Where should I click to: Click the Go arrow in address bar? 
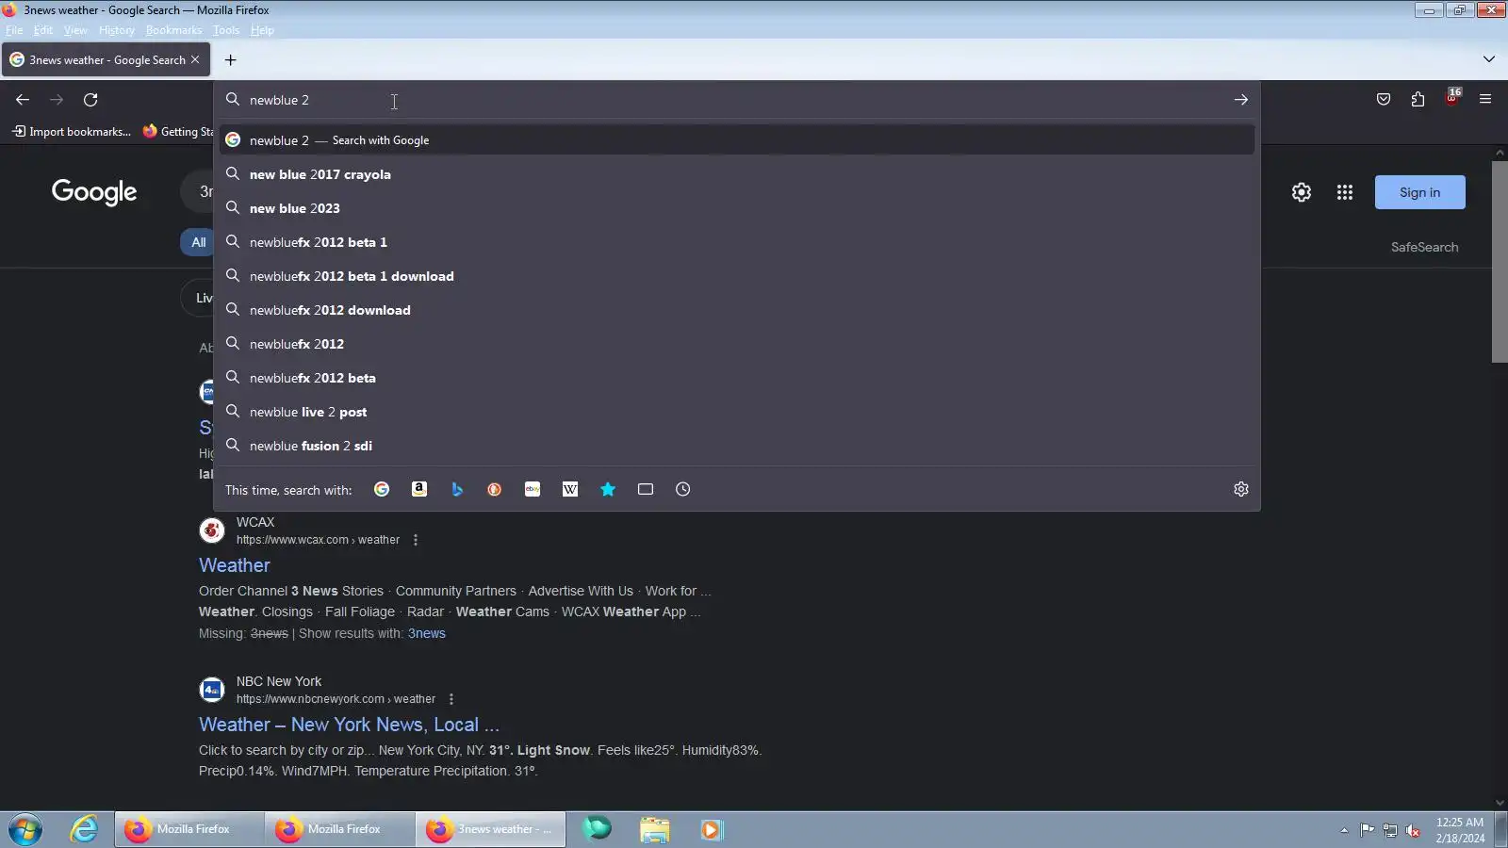click(1240, 100)
